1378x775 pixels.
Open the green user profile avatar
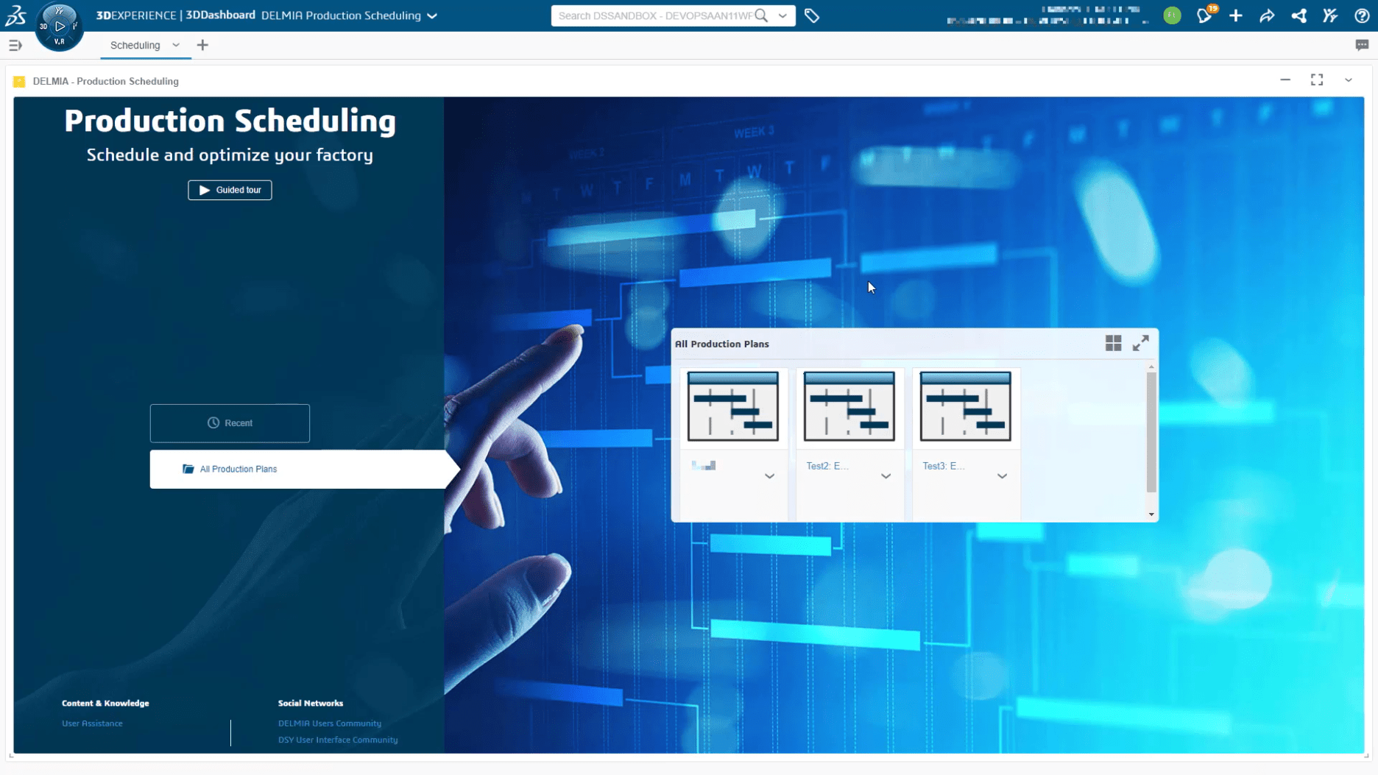(1172, 15)
